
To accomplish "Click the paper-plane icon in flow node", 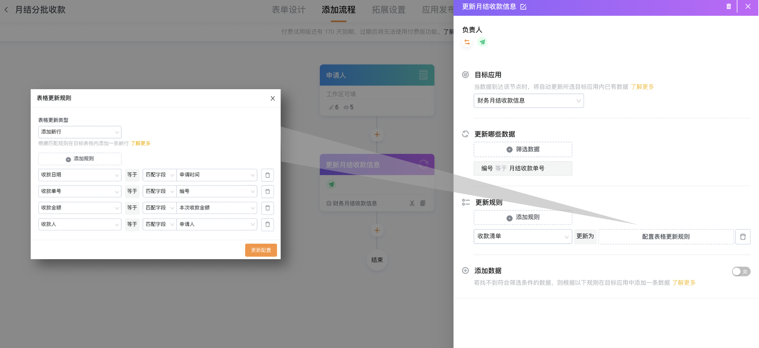I will 331,184.
